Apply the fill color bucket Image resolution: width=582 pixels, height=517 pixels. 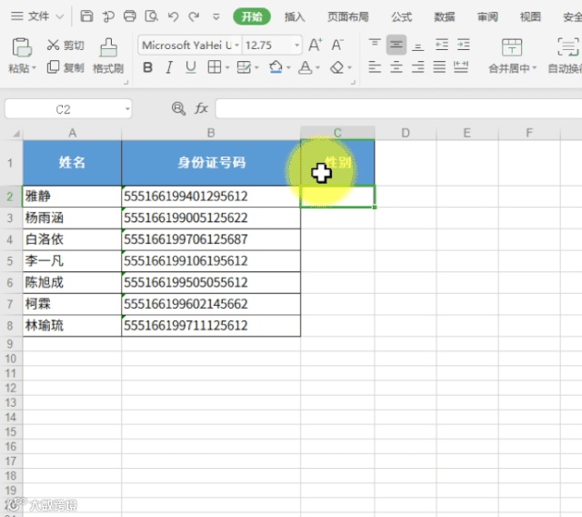[x=276, y=67]
